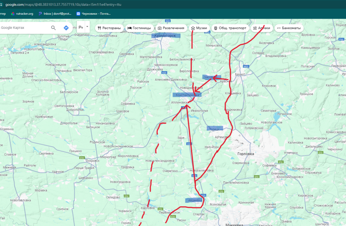
Task: Click the Новоалександровка village label
Action: (x=160, y=161)
